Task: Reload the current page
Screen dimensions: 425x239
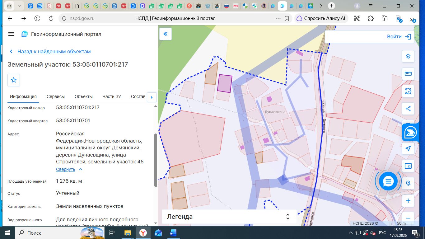Action: [x=51, y=18]
